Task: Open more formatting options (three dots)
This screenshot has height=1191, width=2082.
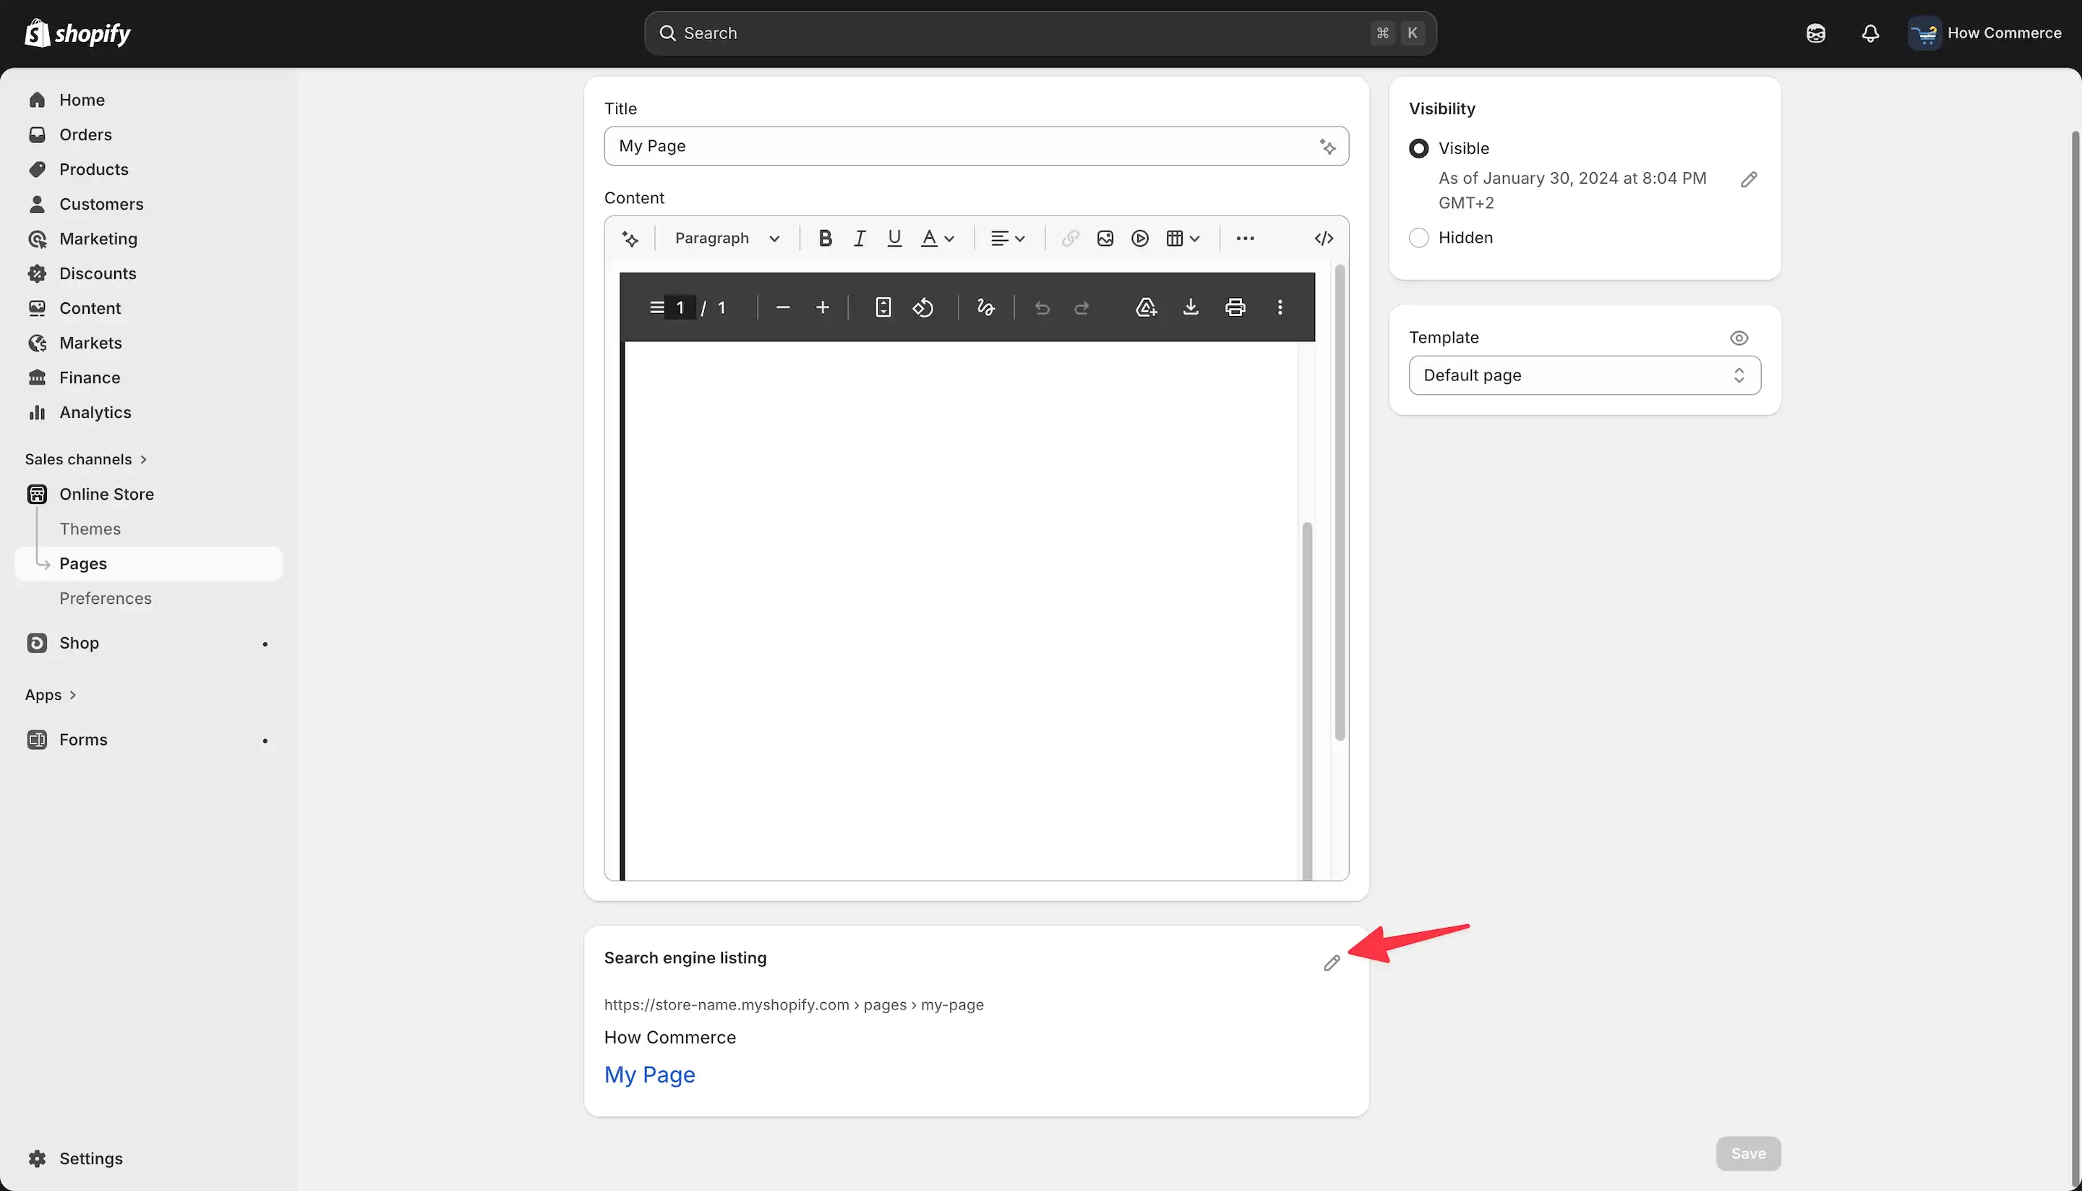Action: point(1245,239)
